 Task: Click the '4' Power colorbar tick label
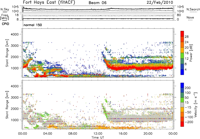pos(185,69)
